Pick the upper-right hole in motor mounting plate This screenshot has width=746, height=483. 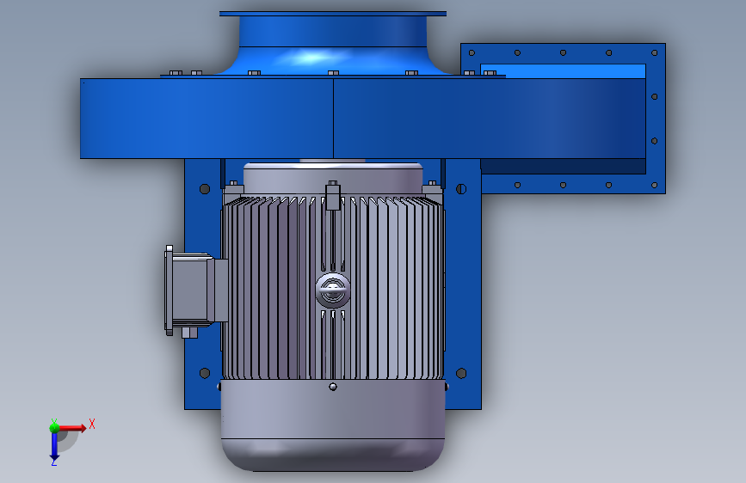[x=461, y=189]
